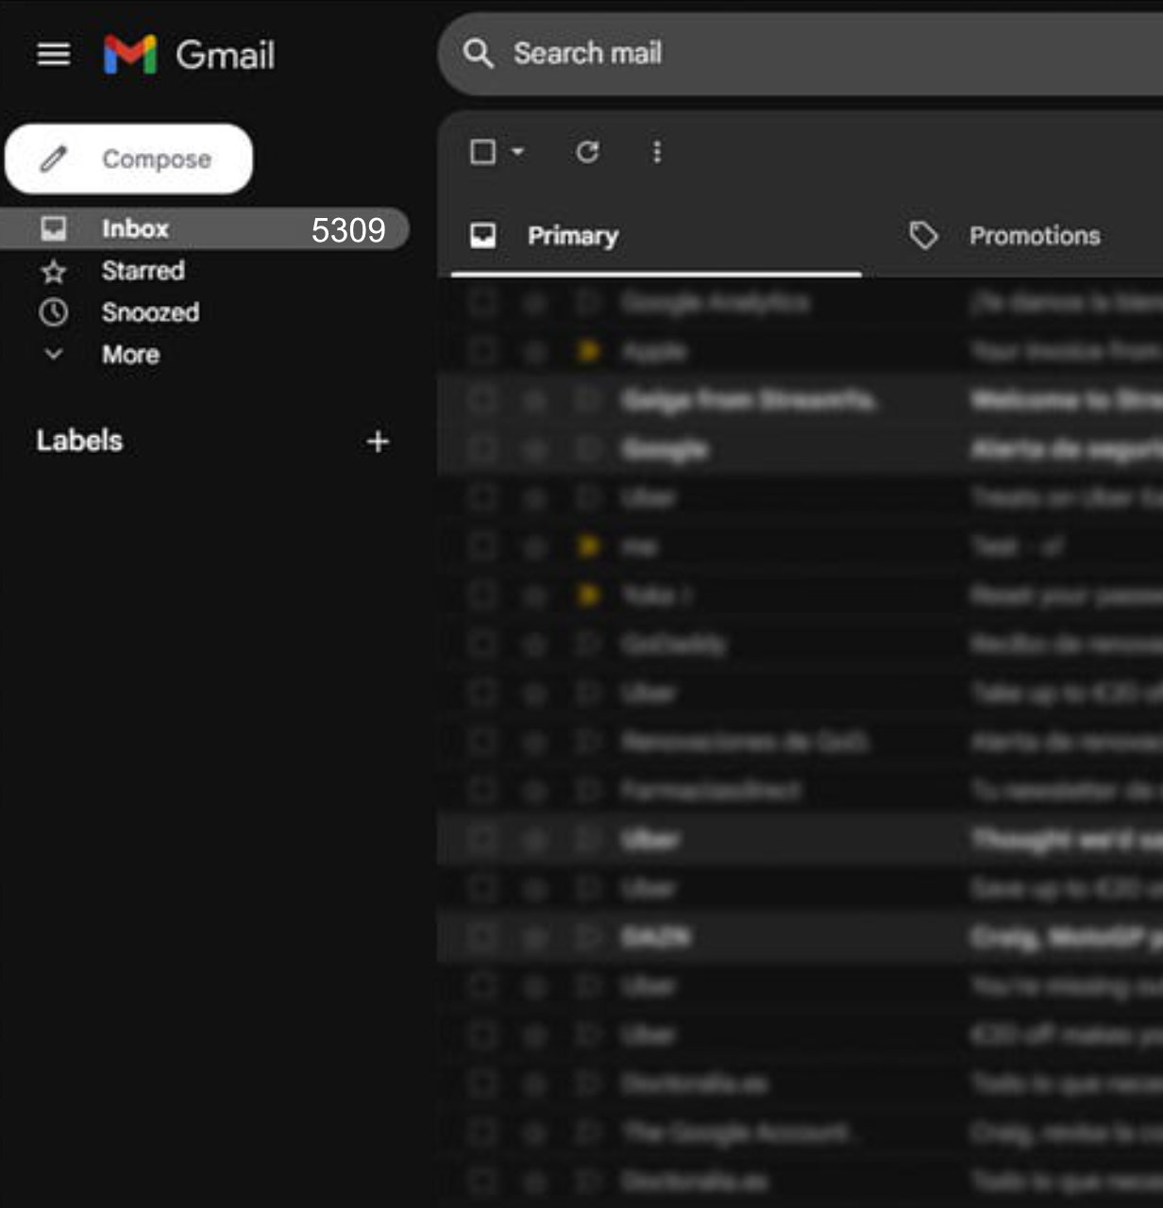Viewport: 1163px width, 1208px height.
Task: Select the GoDaddy email checkbox
Action: coord(482,644)
